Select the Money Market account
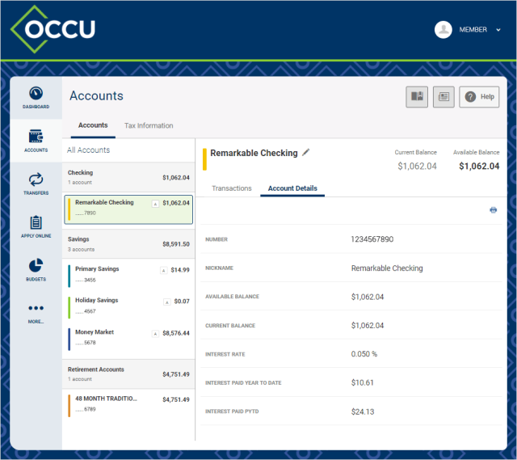517x460 pixels. point(128,338)
